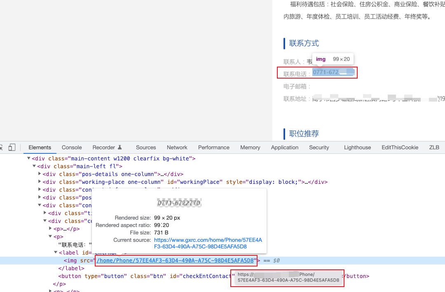445x292 pixels.
Task: Click the 电子邮箱 label
Action: point(297,86)
